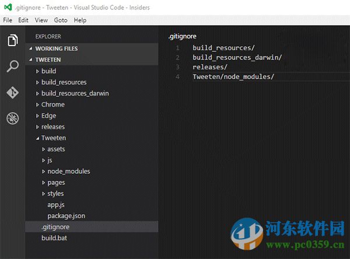This screenshot has height=259, width=350.
Task: Open the Debug view icon
Action: click(x=12, y=118)
